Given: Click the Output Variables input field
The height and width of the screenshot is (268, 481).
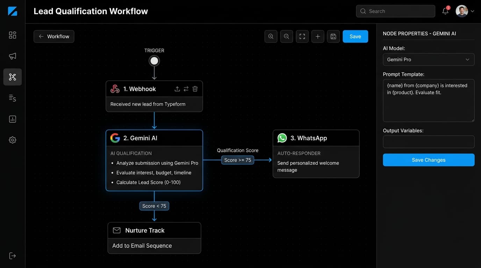Looking at the screenshot, I should pos(429,142).
